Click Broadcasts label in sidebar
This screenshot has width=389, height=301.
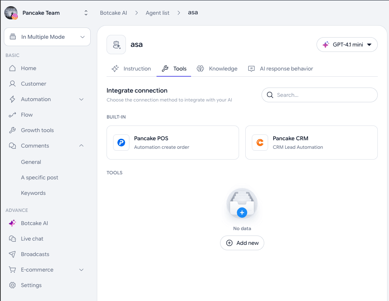click(35, 254)
